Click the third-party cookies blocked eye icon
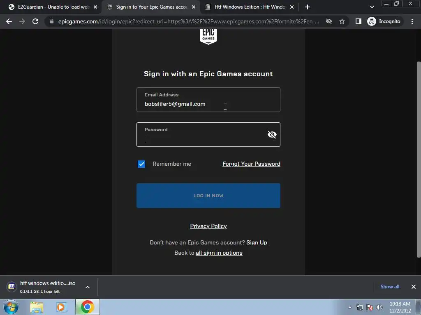Viewport: 421px width, 315px height. (x=328, y=21)
